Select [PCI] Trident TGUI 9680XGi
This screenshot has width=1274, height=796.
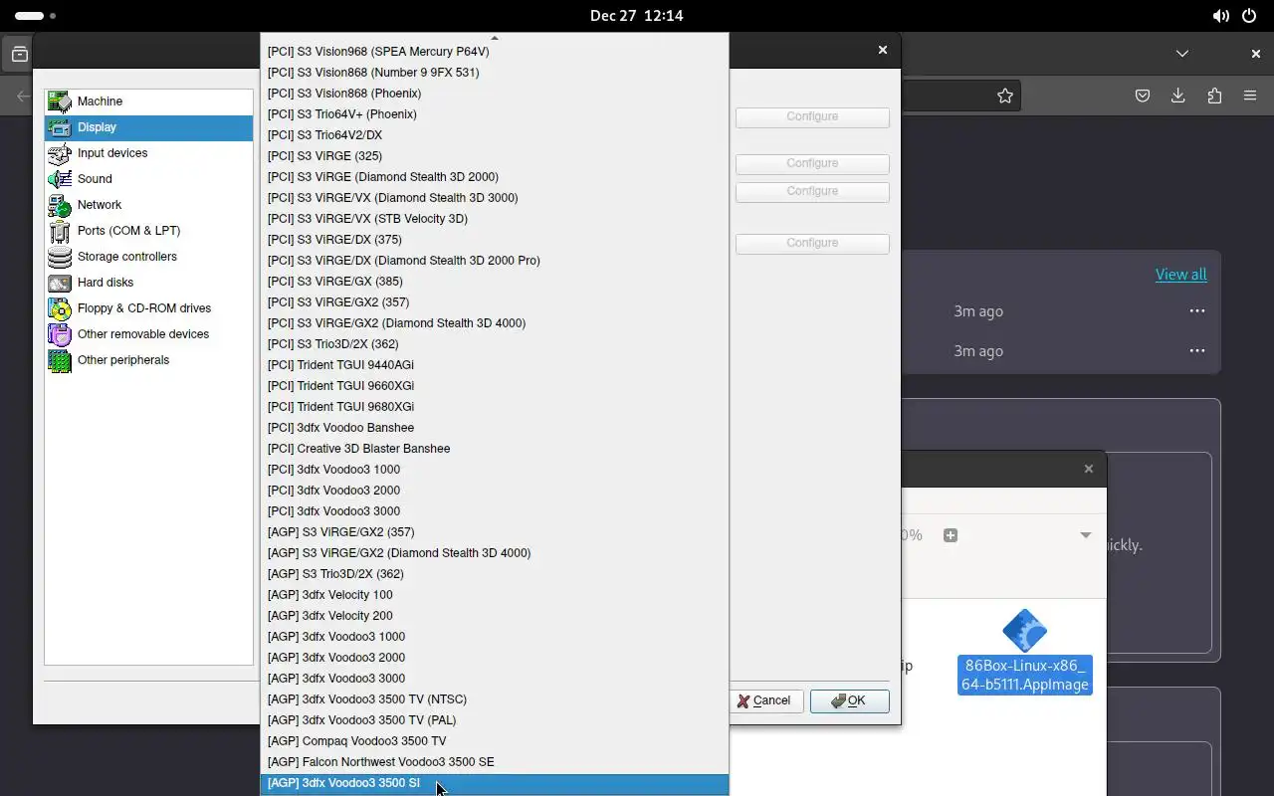point(495,407)
